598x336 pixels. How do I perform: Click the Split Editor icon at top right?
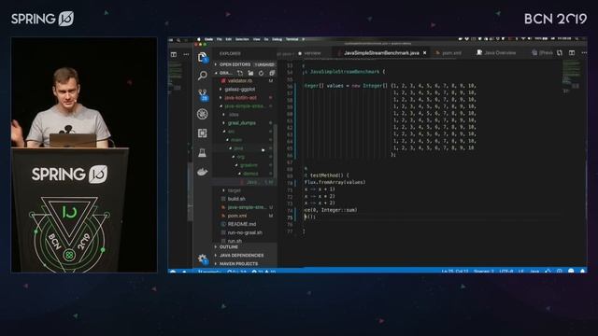[572, 53]
